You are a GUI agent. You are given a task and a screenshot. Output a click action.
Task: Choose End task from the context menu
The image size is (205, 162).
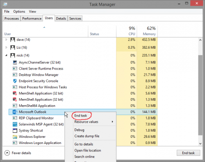pos(81,116)
